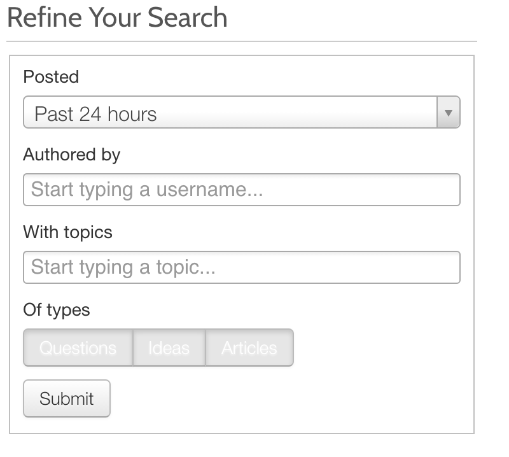
Task: Include Ideas in search result types
Action: tap(169, 348)
